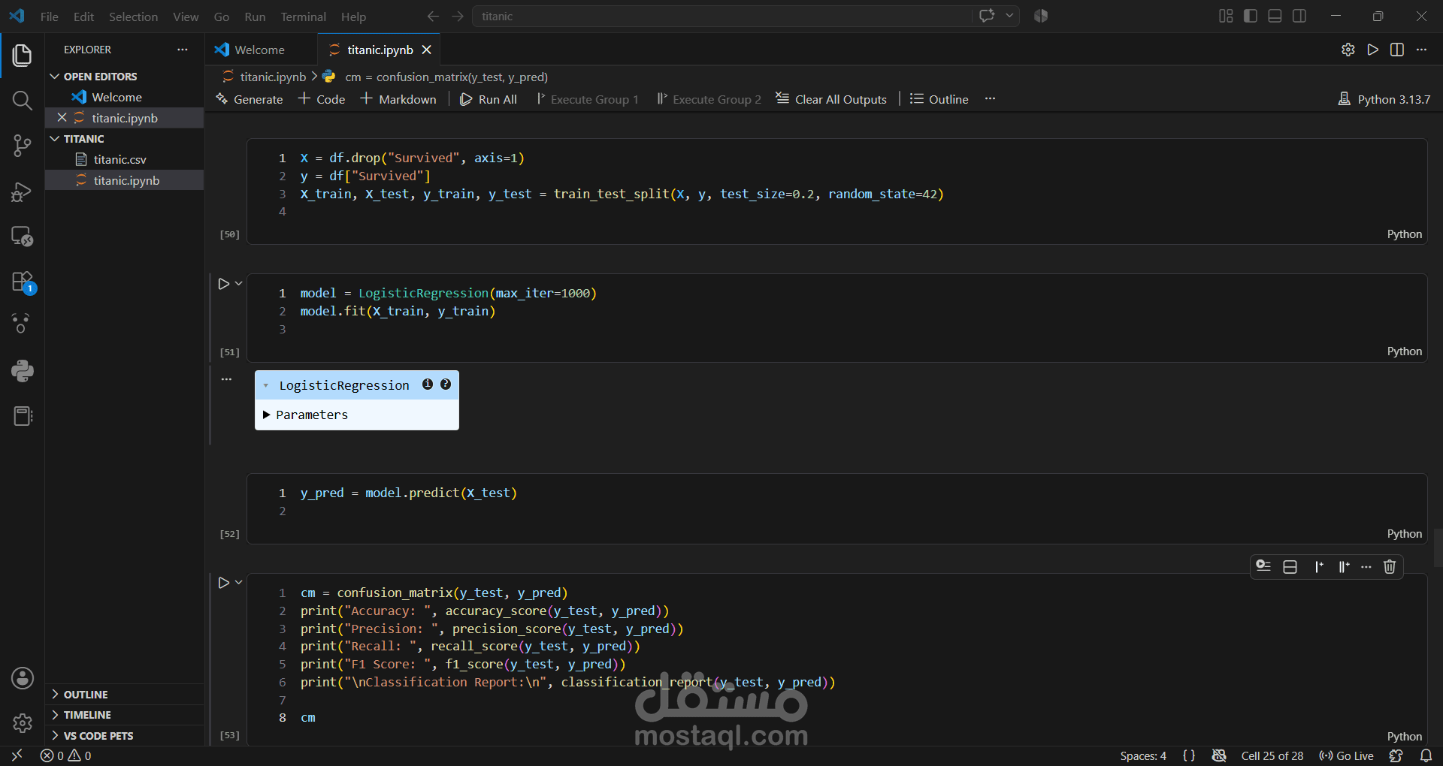The height and width of the screenshot is (766, 1443).
Task: Open notifications bell in status bar
Action: click(1426, 755)
